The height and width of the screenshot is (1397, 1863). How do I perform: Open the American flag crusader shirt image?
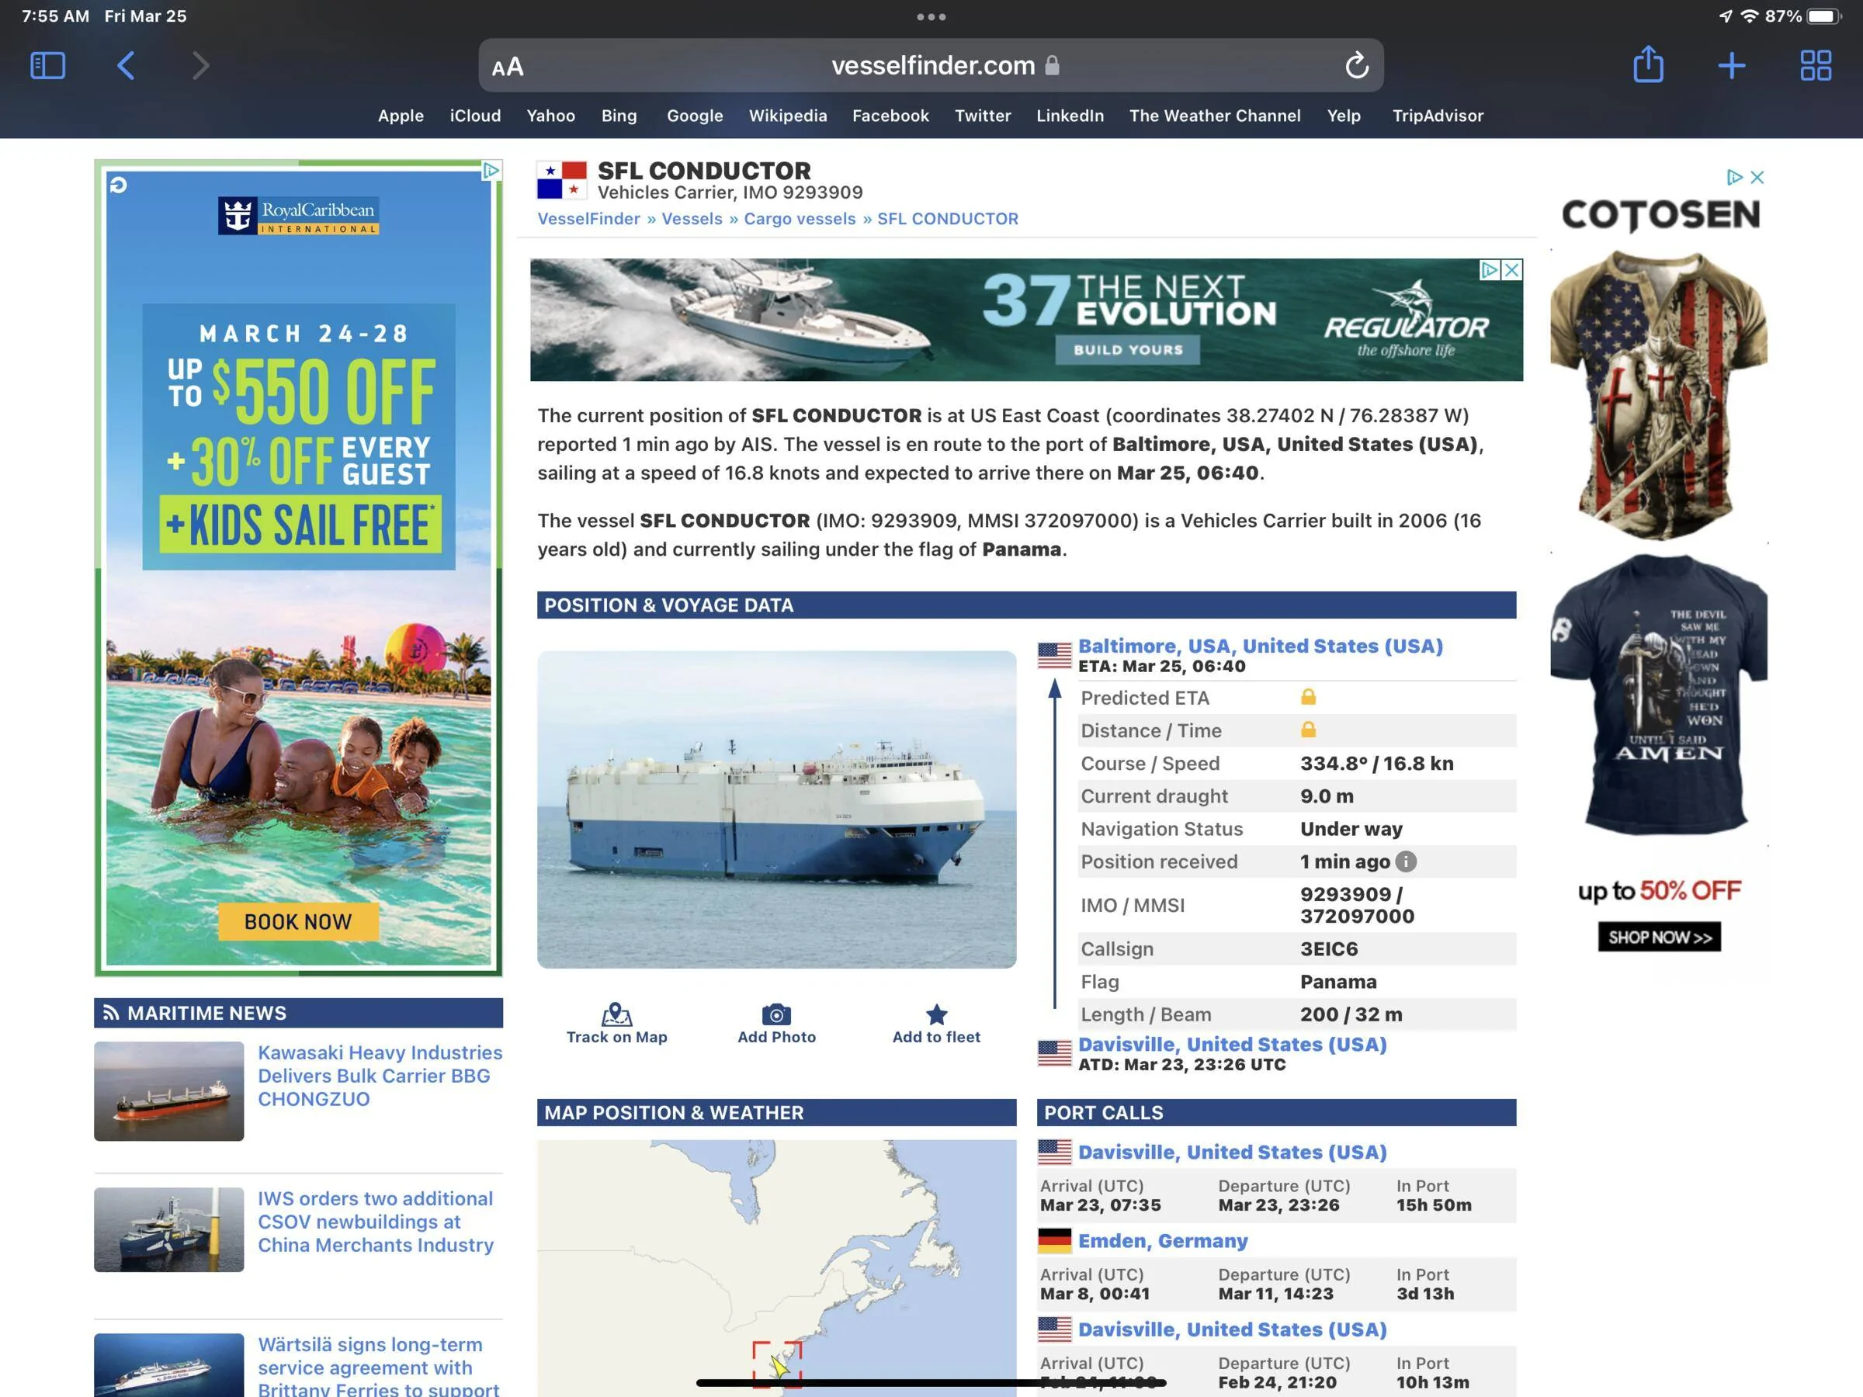click(1658, 395)
